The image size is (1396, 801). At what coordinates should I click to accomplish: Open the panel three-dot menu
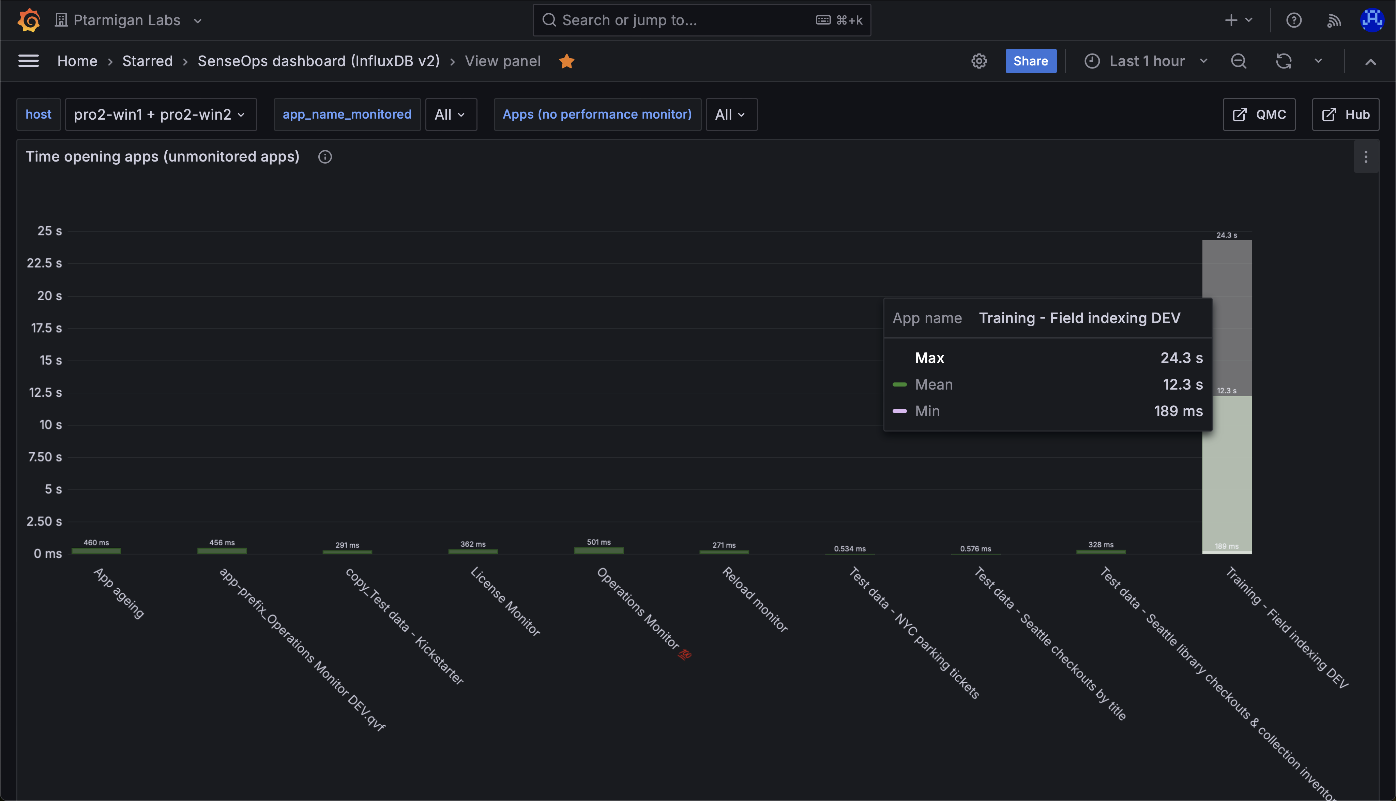tap(1366, 157)
